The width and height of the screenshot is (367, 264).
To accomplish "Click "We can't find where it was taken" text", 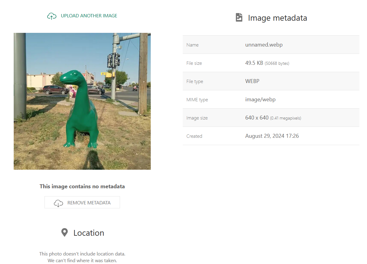I will click(x=82, y=260).
